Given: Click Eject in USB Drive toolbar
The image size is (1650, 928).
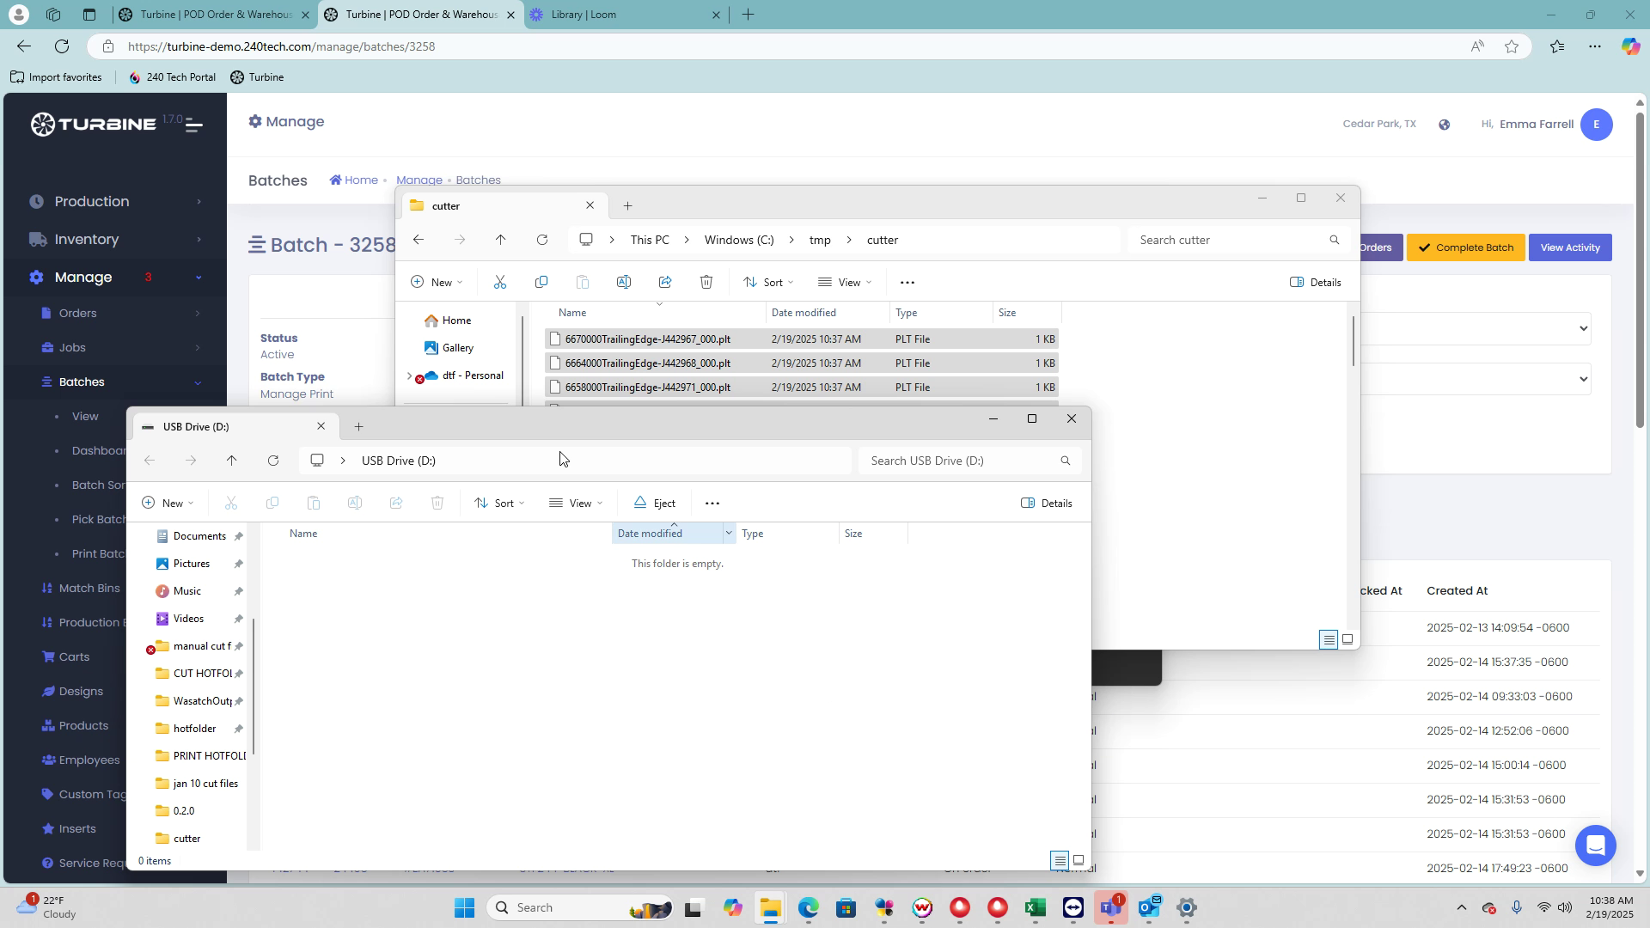Looking at the screenshot, I should click(x=654, y=504).
